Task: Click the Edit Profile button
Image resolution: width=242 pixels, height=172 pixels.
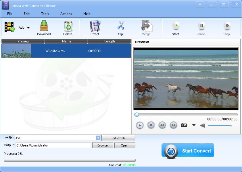Action: [118, 138]
